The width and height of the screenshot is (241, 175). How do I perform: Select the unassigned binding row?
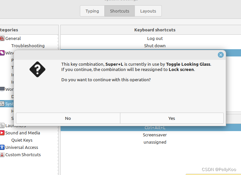(x=151, y=142)
